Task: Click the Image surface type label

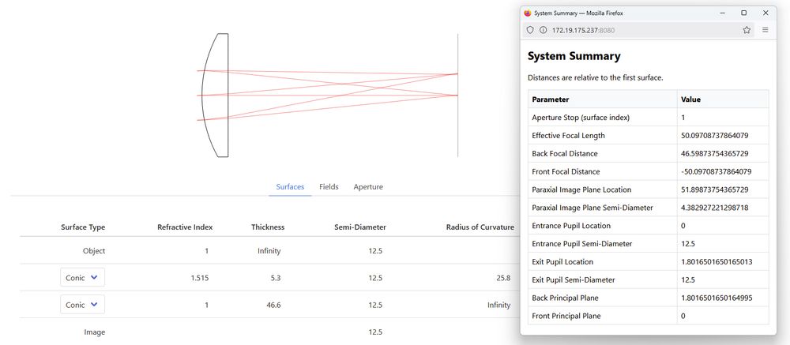Action: coord(95,332)
